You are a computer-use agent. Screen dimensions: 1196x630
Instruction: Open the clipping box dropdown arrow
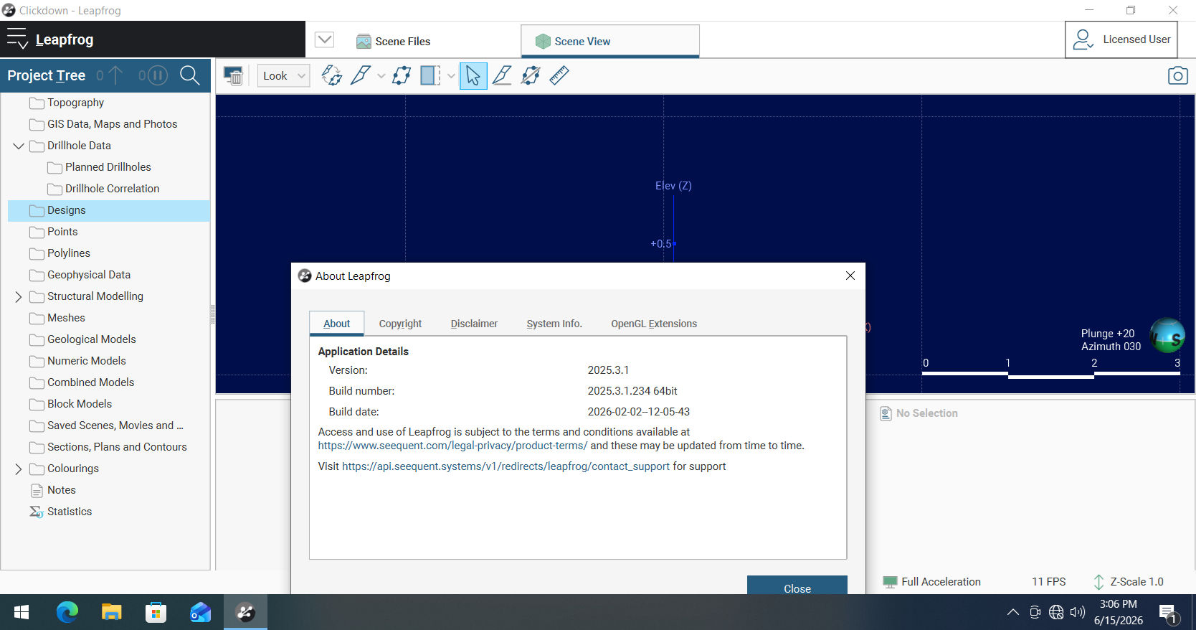click(x=451, y=76)
